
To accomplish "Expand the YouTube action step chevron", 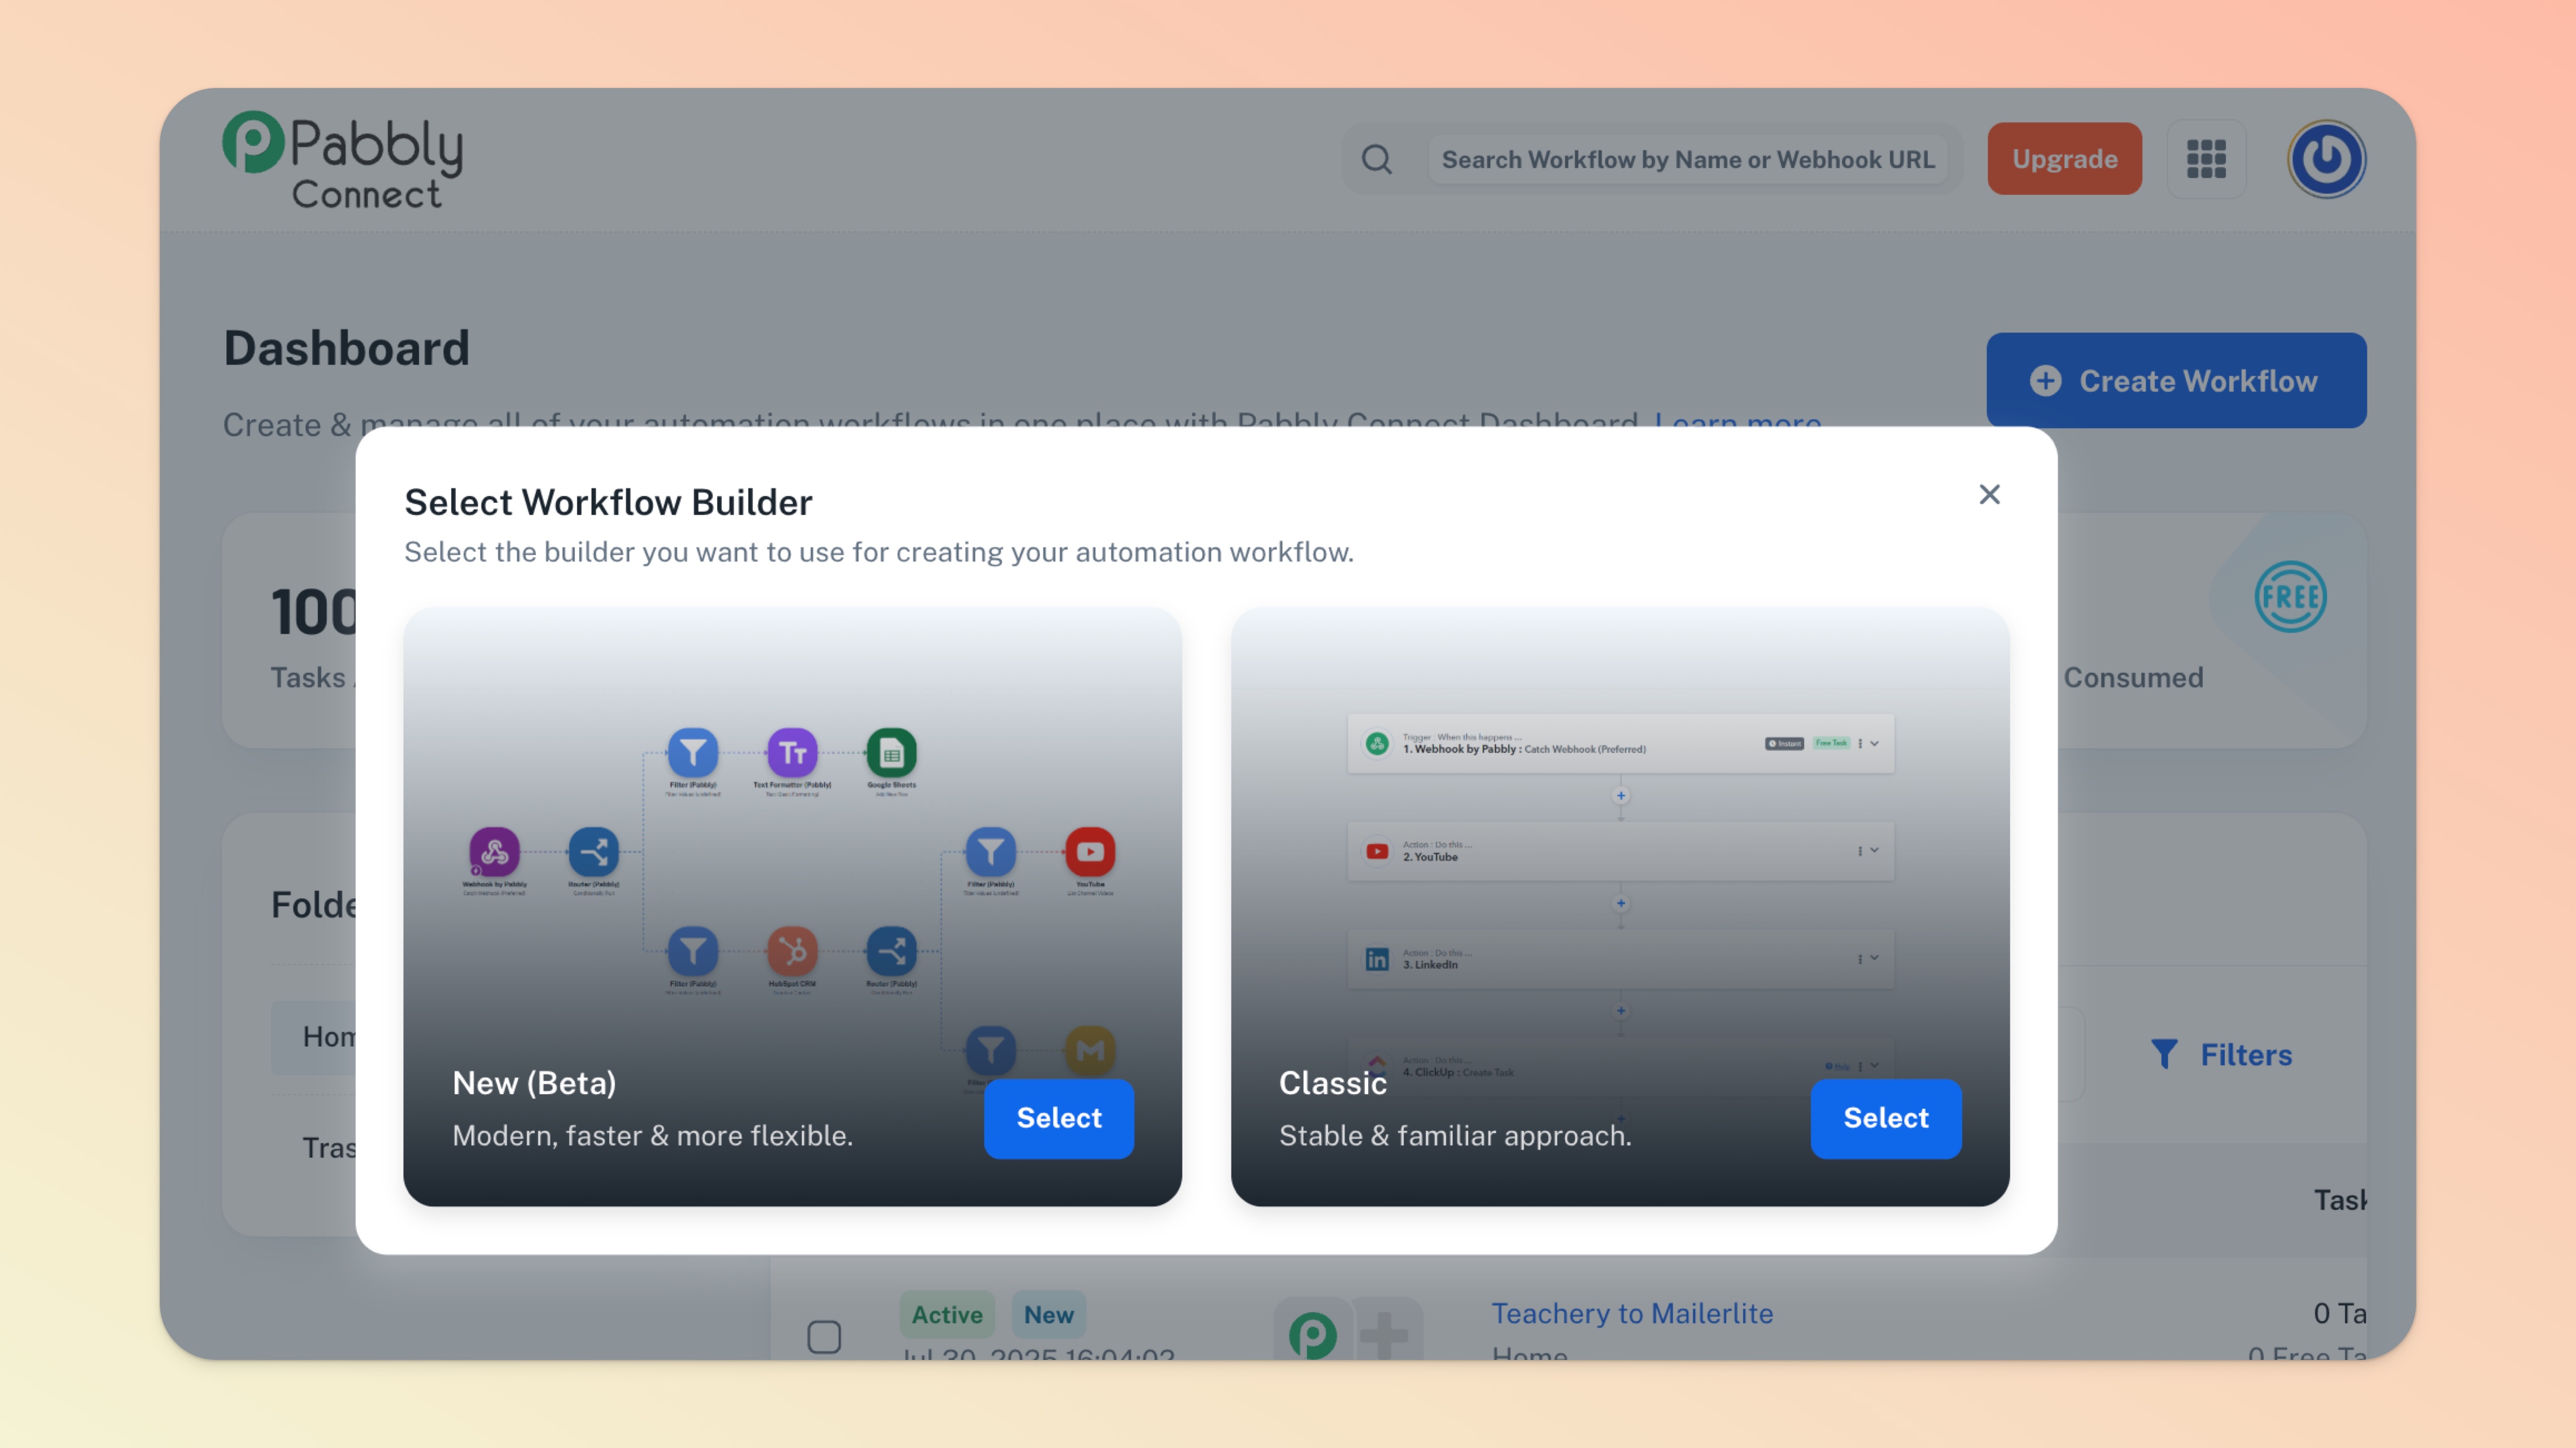I will pos(1875,850).
